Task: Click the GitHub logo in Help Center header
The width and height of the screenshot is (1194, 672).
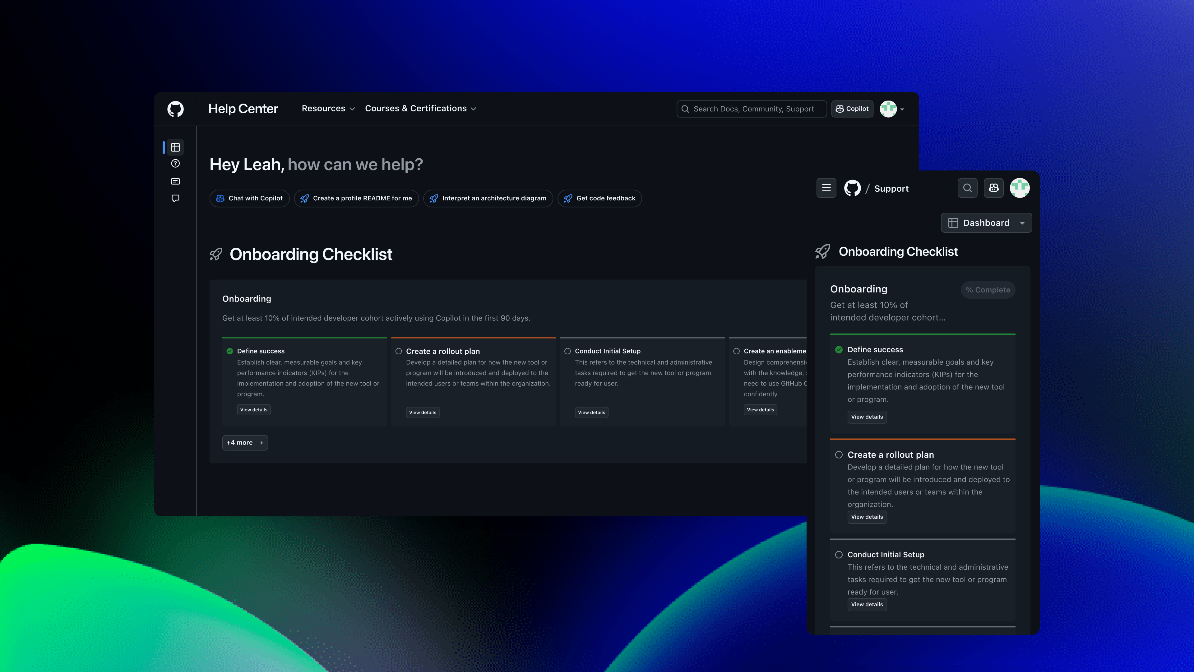Action: (x=175, y=109)
